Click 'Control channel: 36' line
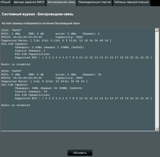The image size is (160, 157). click(x=31, y=92)
